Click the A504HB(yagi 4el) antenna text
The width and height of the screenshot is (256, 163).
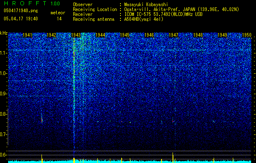pyautogui.click(x=144, y=19)
